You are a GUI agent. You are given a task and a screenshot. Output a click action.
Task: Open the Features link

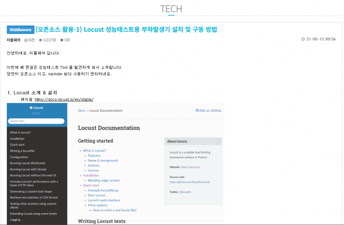click(94, 156)
